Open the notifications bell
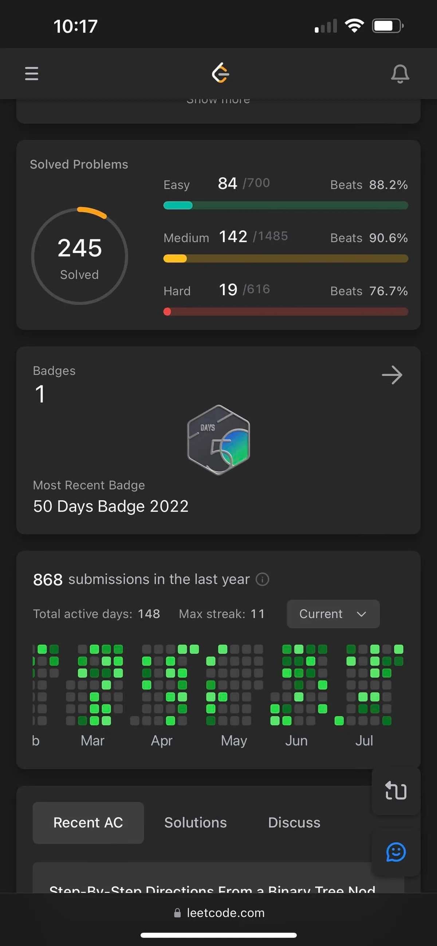The height and width of the screenshot is (946, 437). [400, 74]
